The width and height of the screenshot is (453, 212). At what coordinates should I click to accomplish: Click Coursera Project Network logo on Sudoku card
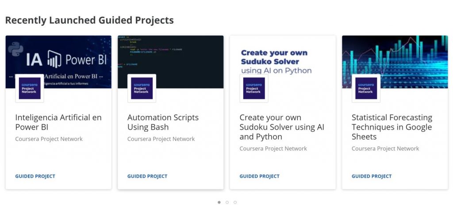[x=253, y=88]
